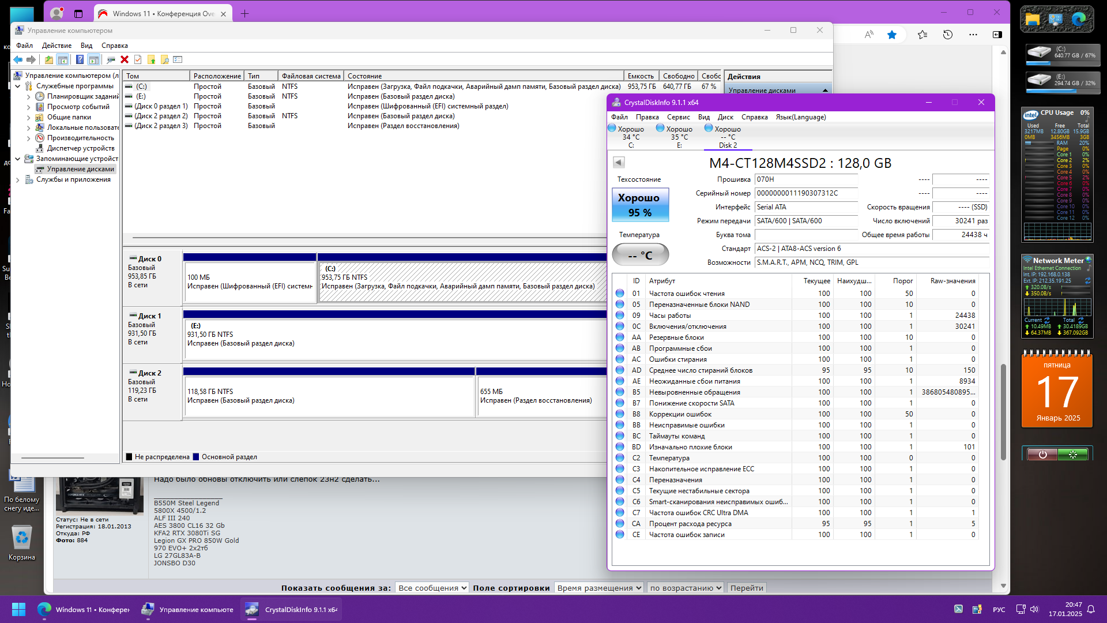Select the C: drive status tab
The width and height of the screenshot is (1107, 623).
[x=631, y=137]
